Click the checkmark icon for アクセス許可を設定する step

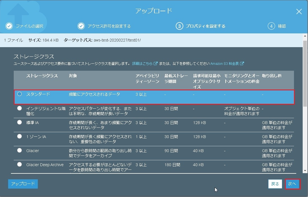tap(81, 26)
